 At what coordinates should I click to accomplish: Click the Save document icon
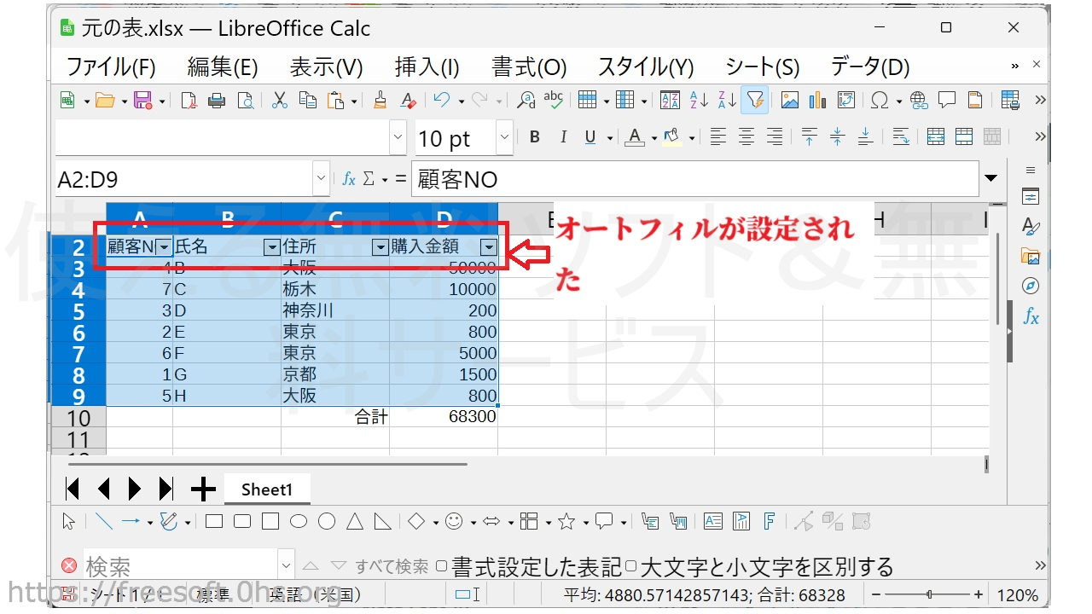pyautogui.click(x=143, y=101)
